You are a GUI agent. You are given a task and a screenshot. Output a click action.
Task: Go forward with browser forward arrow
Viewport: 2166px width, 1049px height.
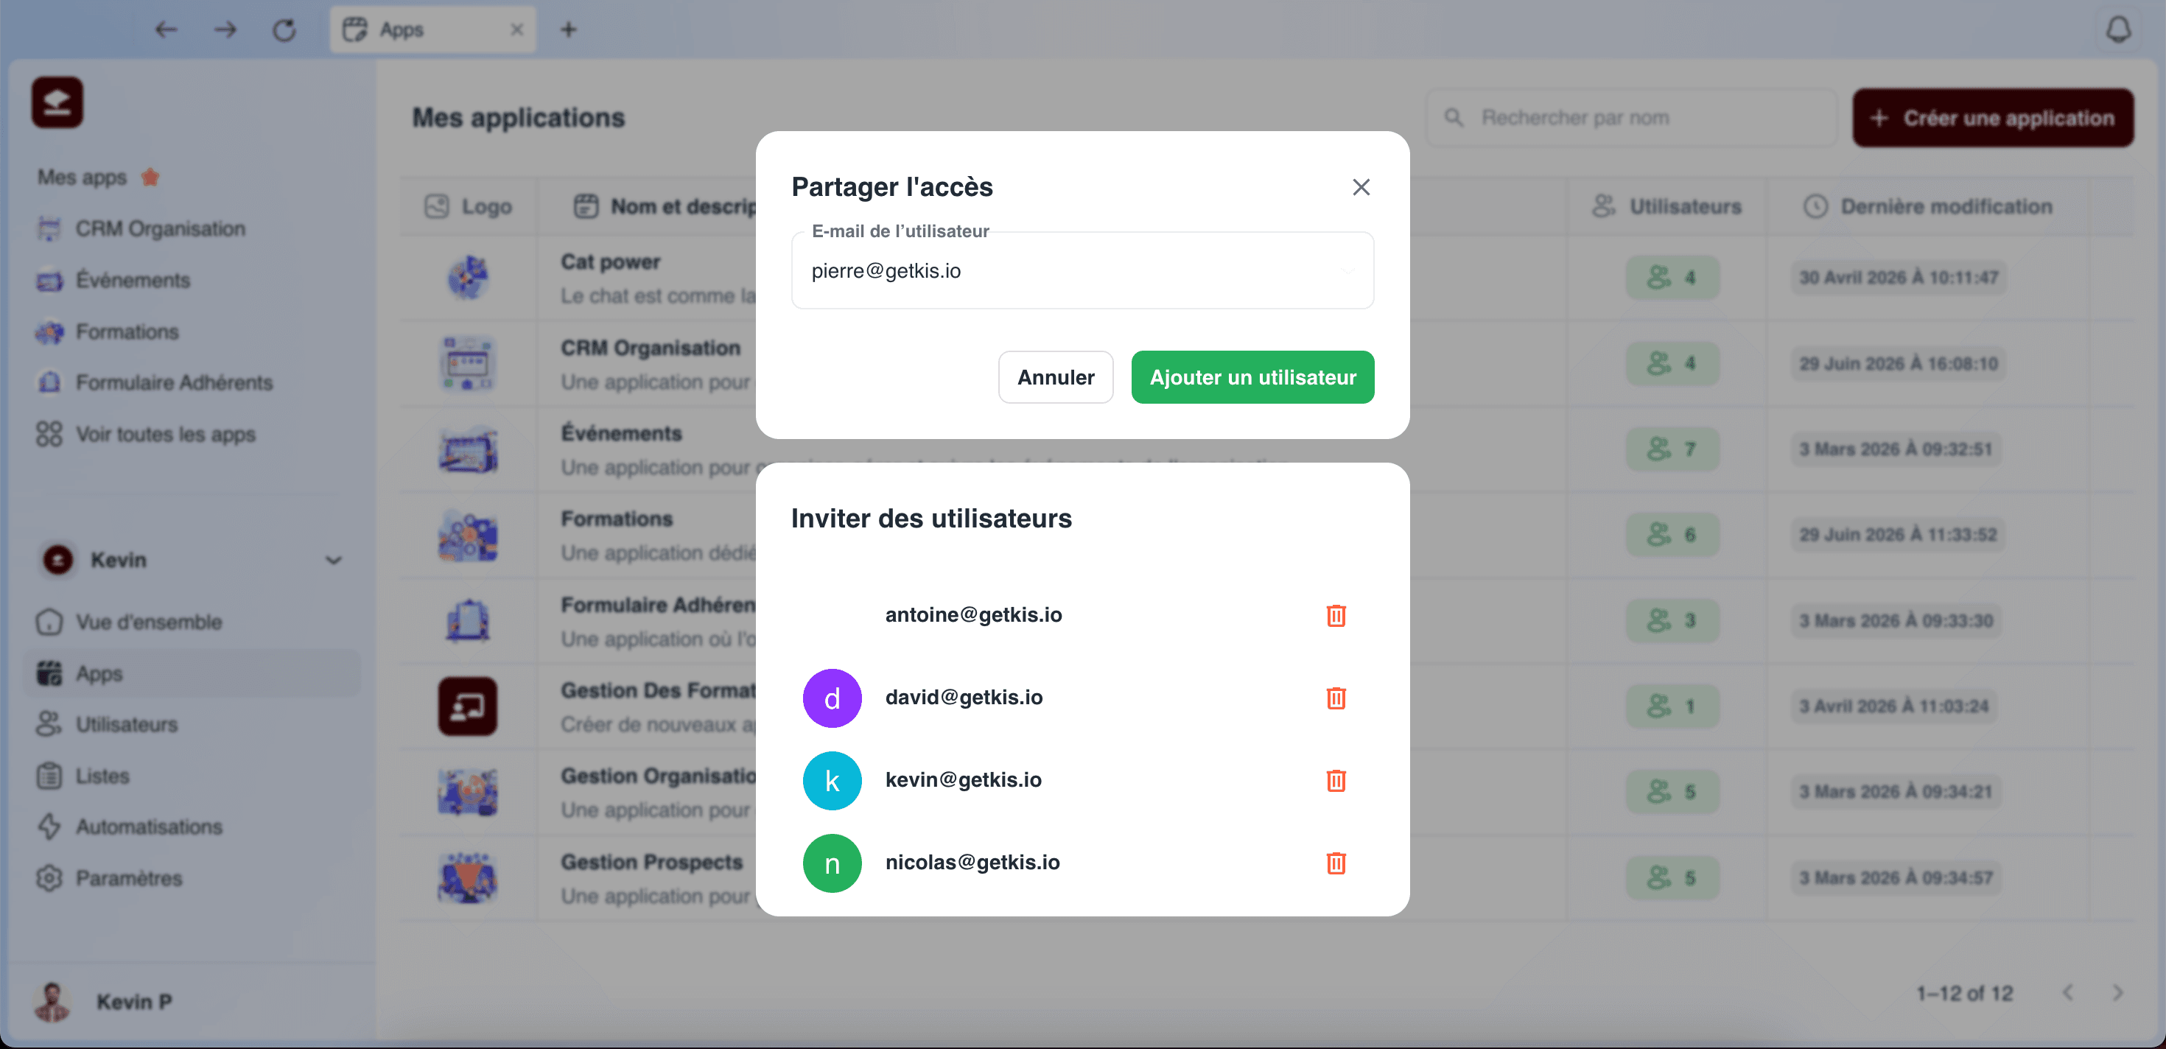pos(225,30)
